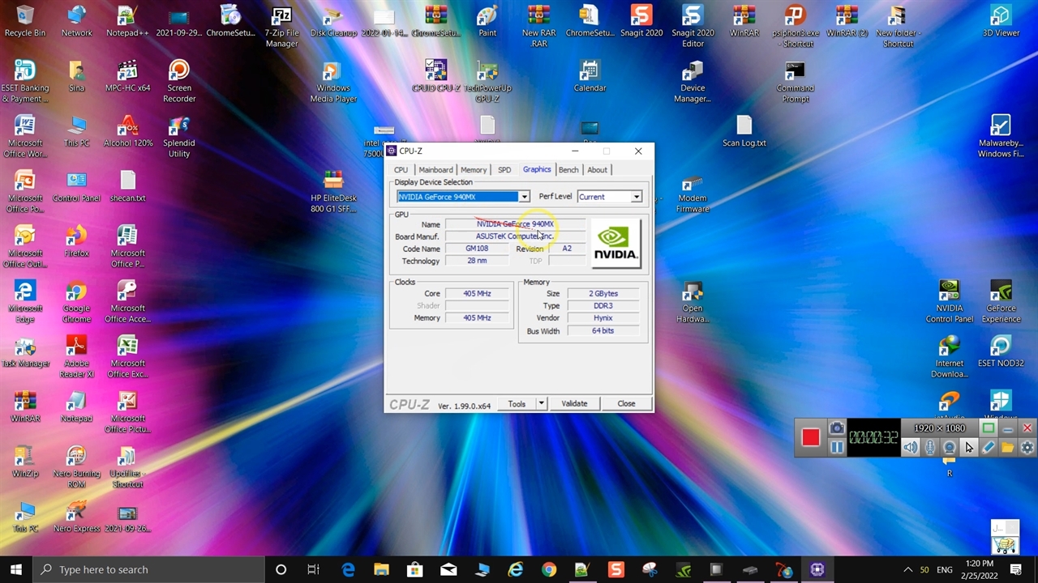Open the Perf Level dropdown
This screenshot has height=583, width=1038.
point(637,197)
